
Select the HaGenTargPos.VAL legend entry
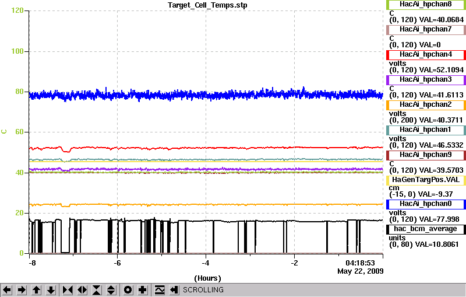pyautogui.click(x=426, y=180)
